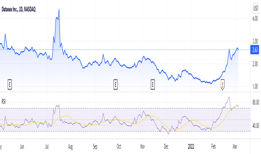Viewport: 261px width, 154px height.
Task: Click the 2.00 price axis label
Action: [x=255, y=64]
